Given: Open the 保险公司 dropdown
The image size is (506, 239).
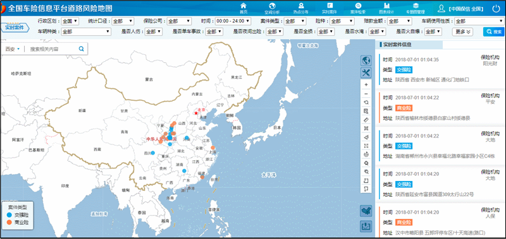Looking at the screenshot, I should (x=180, y=21).
